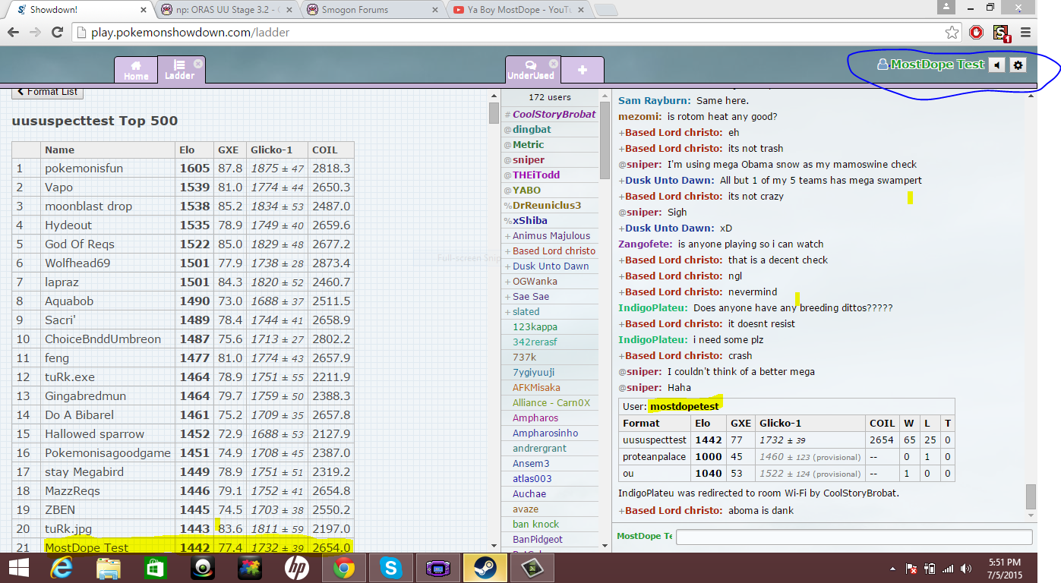Open the system tray volume icon
The height and width of the screenshot is (583, 1061).
(965, 568)
